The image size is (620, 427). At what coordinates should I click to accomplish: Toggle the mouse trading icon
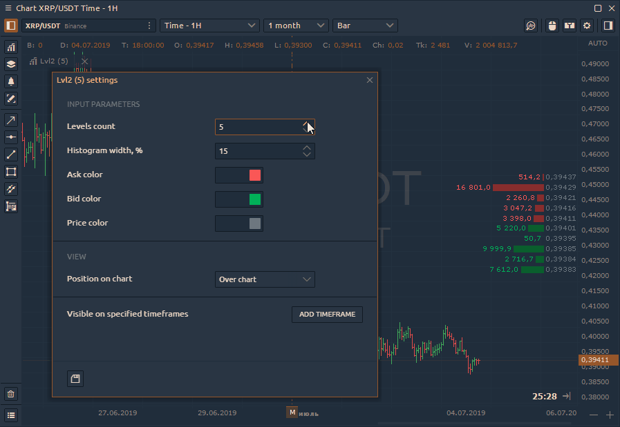coord(552,26)
